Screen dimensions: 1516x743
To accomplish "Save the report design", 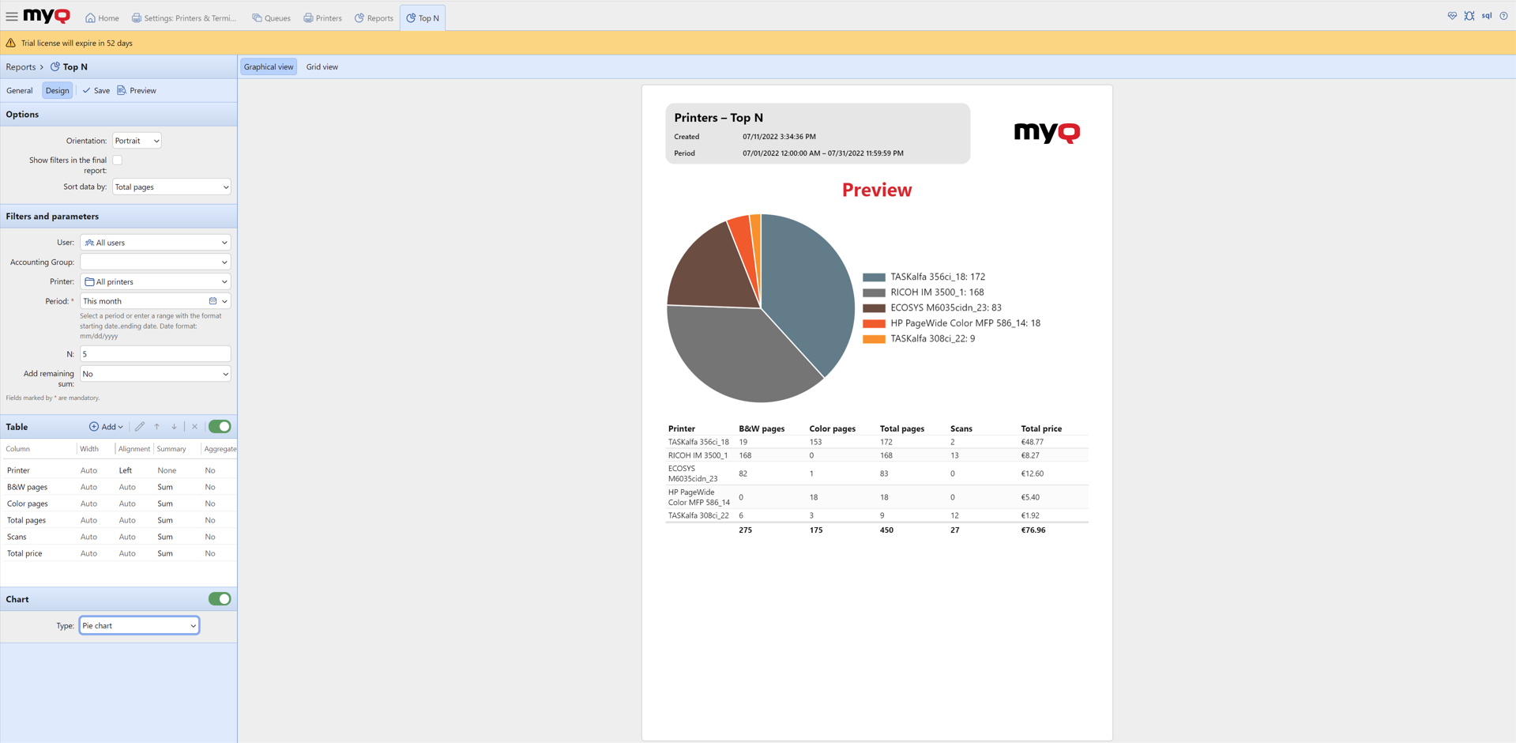I will [x=96, y=91].
